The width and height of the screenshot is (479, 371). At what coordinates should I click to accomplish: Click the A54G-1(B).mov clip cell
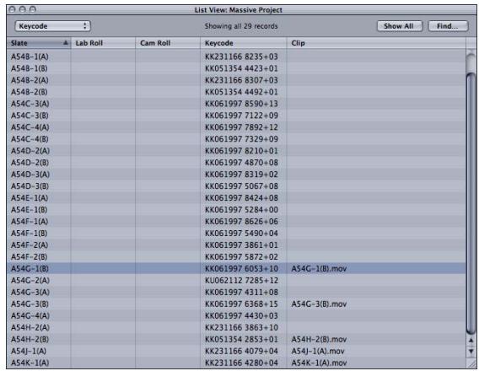tap(319, 269)
